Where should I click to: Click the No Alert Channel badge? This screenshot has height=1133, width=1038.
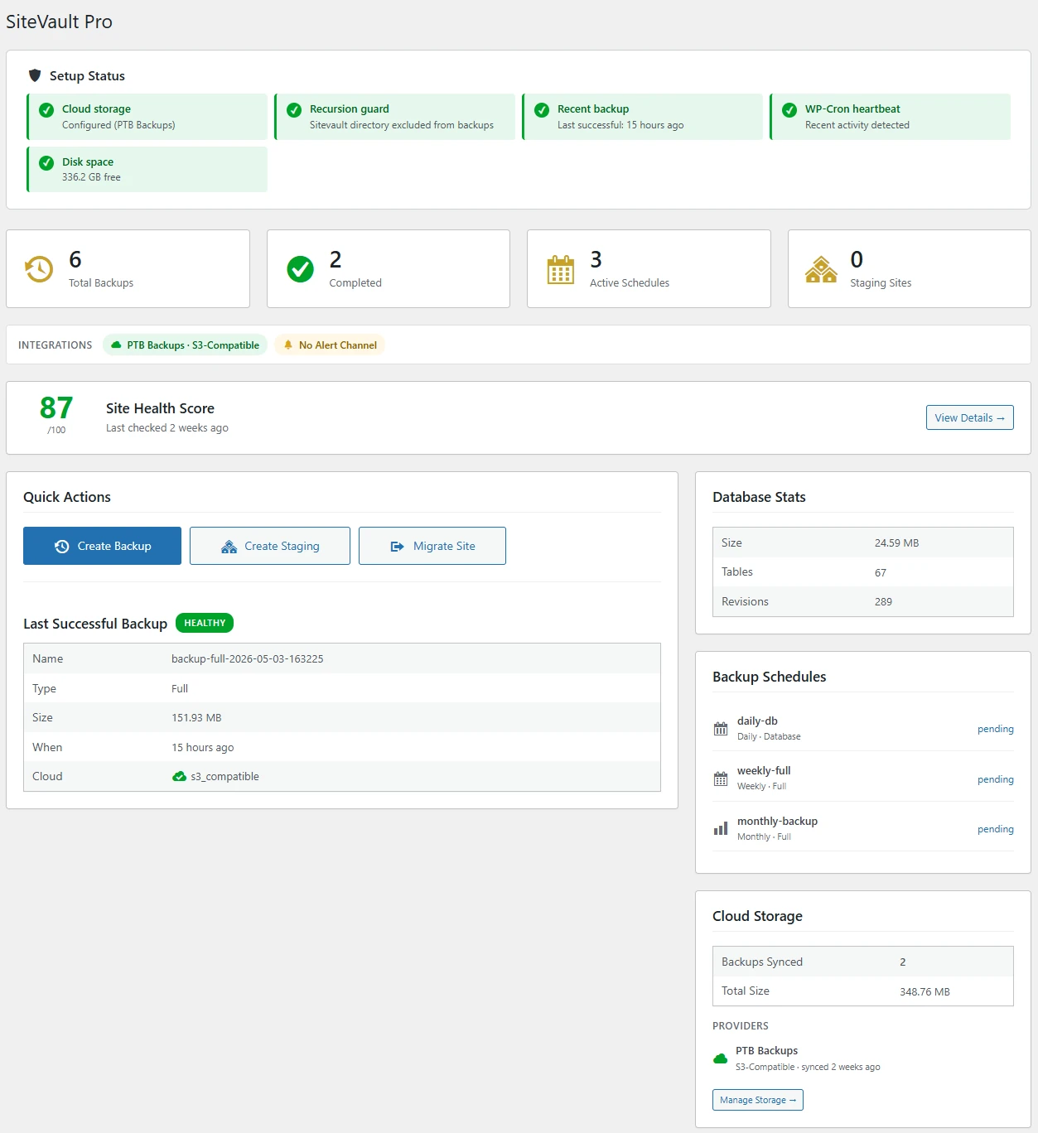click(330, 345)
